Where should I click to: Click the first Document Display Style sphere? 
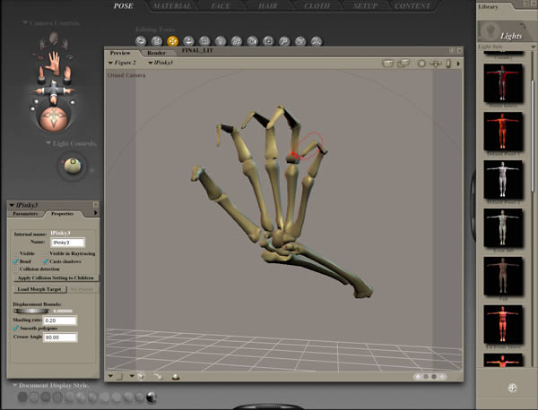pyautogui.click(x=22, y=397)
